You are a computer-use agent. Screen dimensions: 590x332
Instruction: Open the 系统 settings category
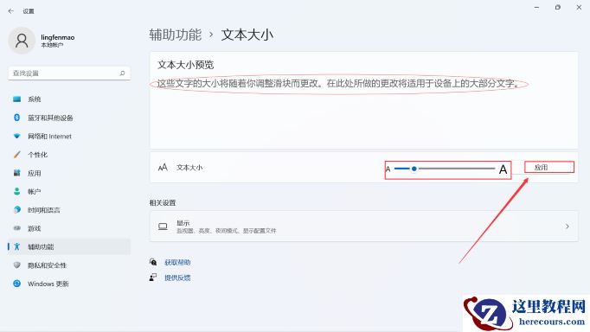coord(69,99)
